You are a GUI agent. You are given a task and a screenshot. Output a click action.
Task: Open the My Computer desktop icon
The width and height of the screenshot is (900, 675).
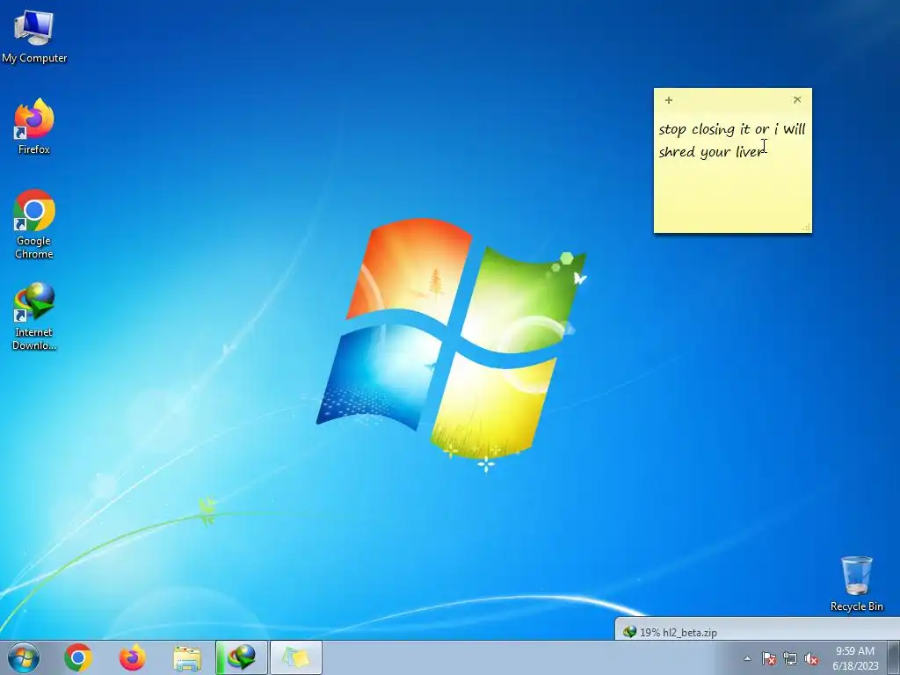point(34,36)
